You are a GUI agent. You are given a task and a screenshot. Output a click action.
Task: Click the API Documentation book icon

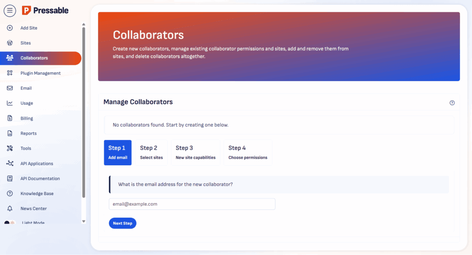[10, 178]
